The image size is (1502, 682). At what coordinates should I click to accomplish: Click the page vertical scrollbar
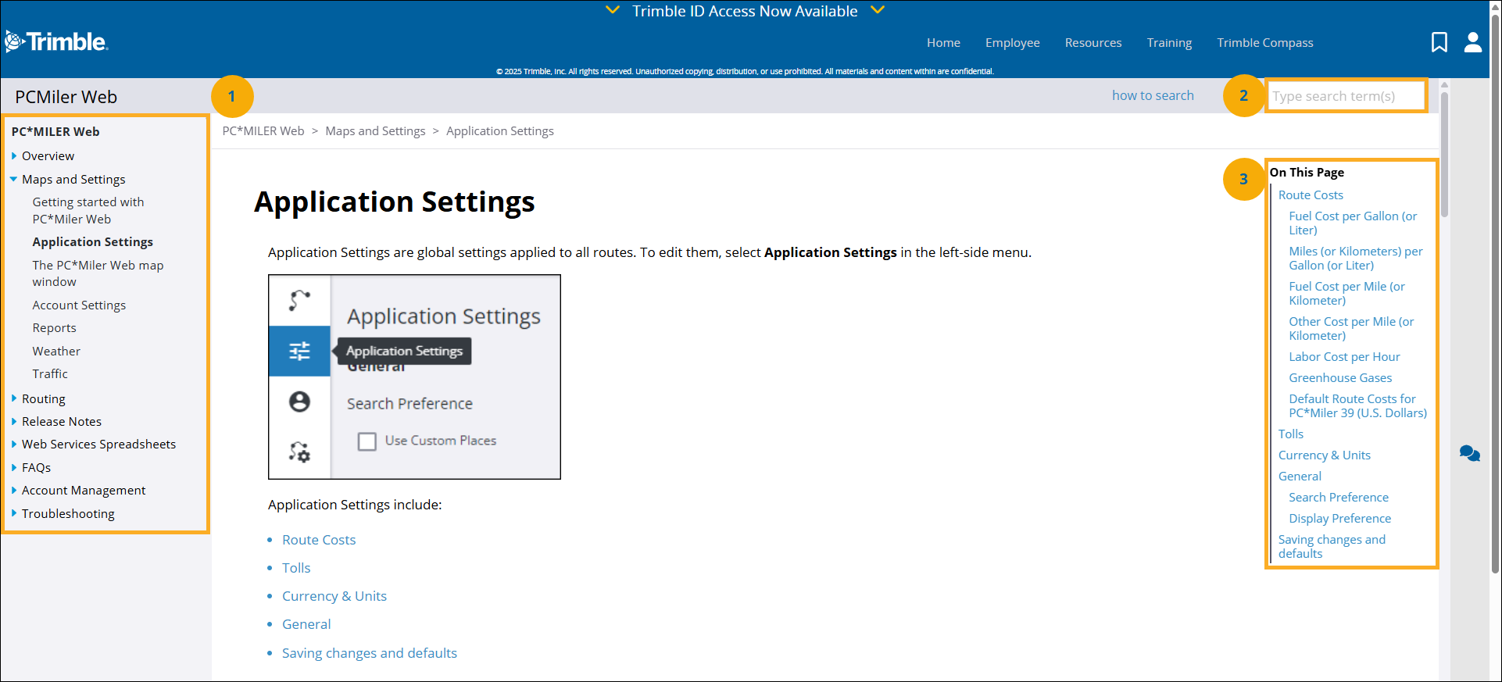click(1495, 312)
